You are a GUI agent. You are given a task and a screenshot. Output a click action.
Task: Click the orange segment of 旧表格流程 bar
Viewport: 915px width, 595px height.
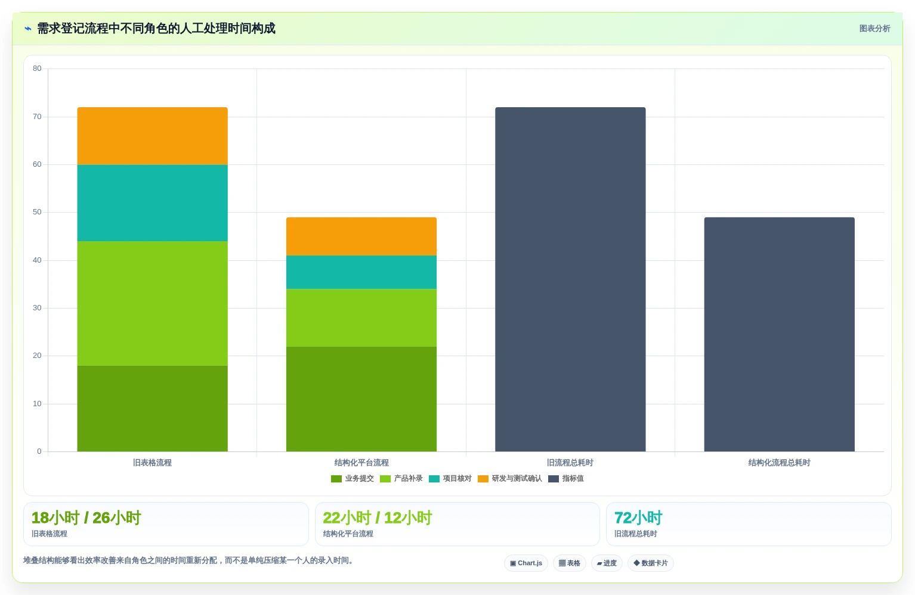tap(153, 136)
